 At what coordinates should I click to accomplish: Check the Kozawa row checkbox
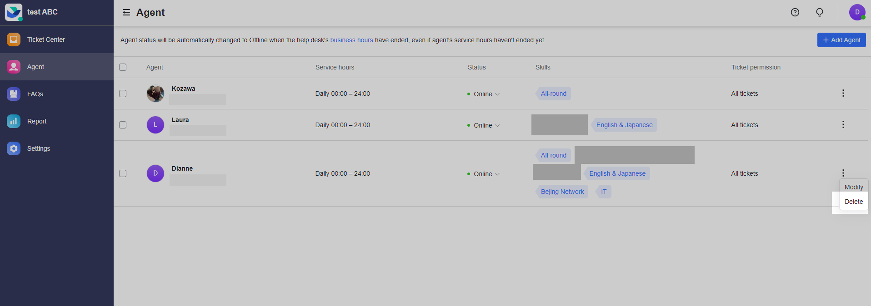pos(123,94)
